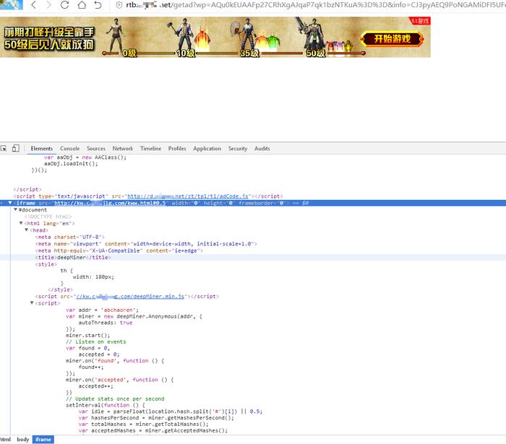Open the Network tab
This screenshot has width=506, height=444.
[123, 149]
